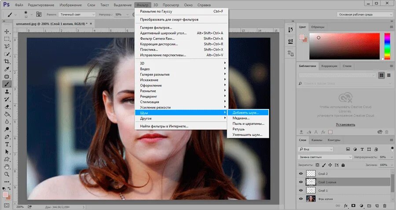Choose Медиана... in noise submenu
The image size is (396, 210).
pyautogui.click(x=247, y=118)
